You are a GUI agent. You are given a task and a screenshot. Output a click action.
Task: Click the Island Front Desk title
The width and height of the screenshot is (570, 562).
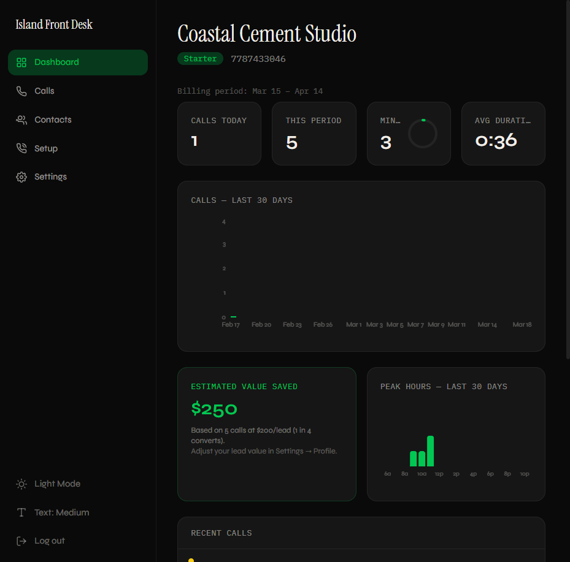point(54,24)
